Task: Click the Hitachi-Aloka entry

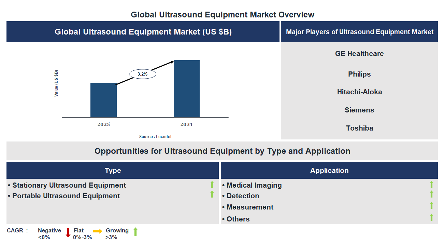Action: pyautogui.click(x=359, y=92)
